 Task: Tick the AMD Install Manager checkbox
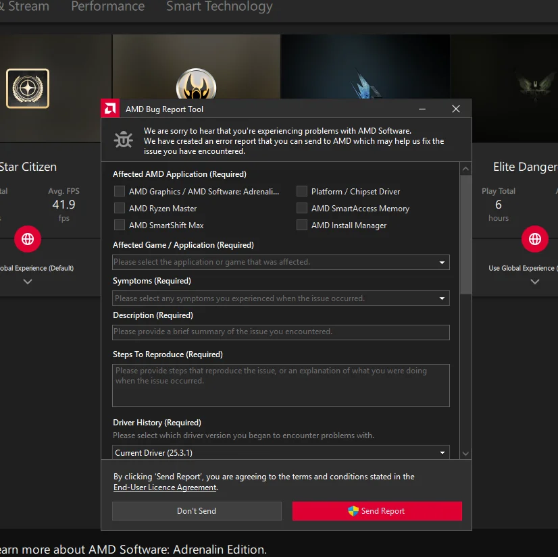[302, 225]
